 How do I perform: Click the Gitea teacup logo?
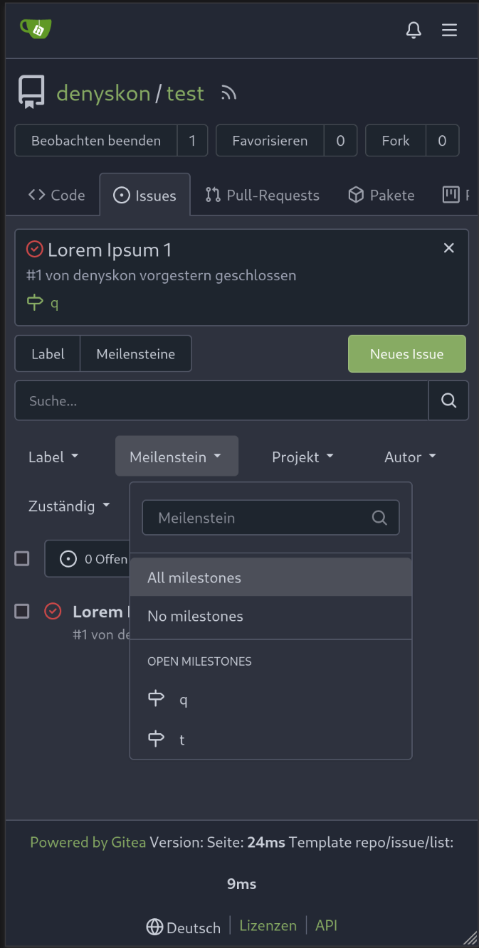(35, 28)
